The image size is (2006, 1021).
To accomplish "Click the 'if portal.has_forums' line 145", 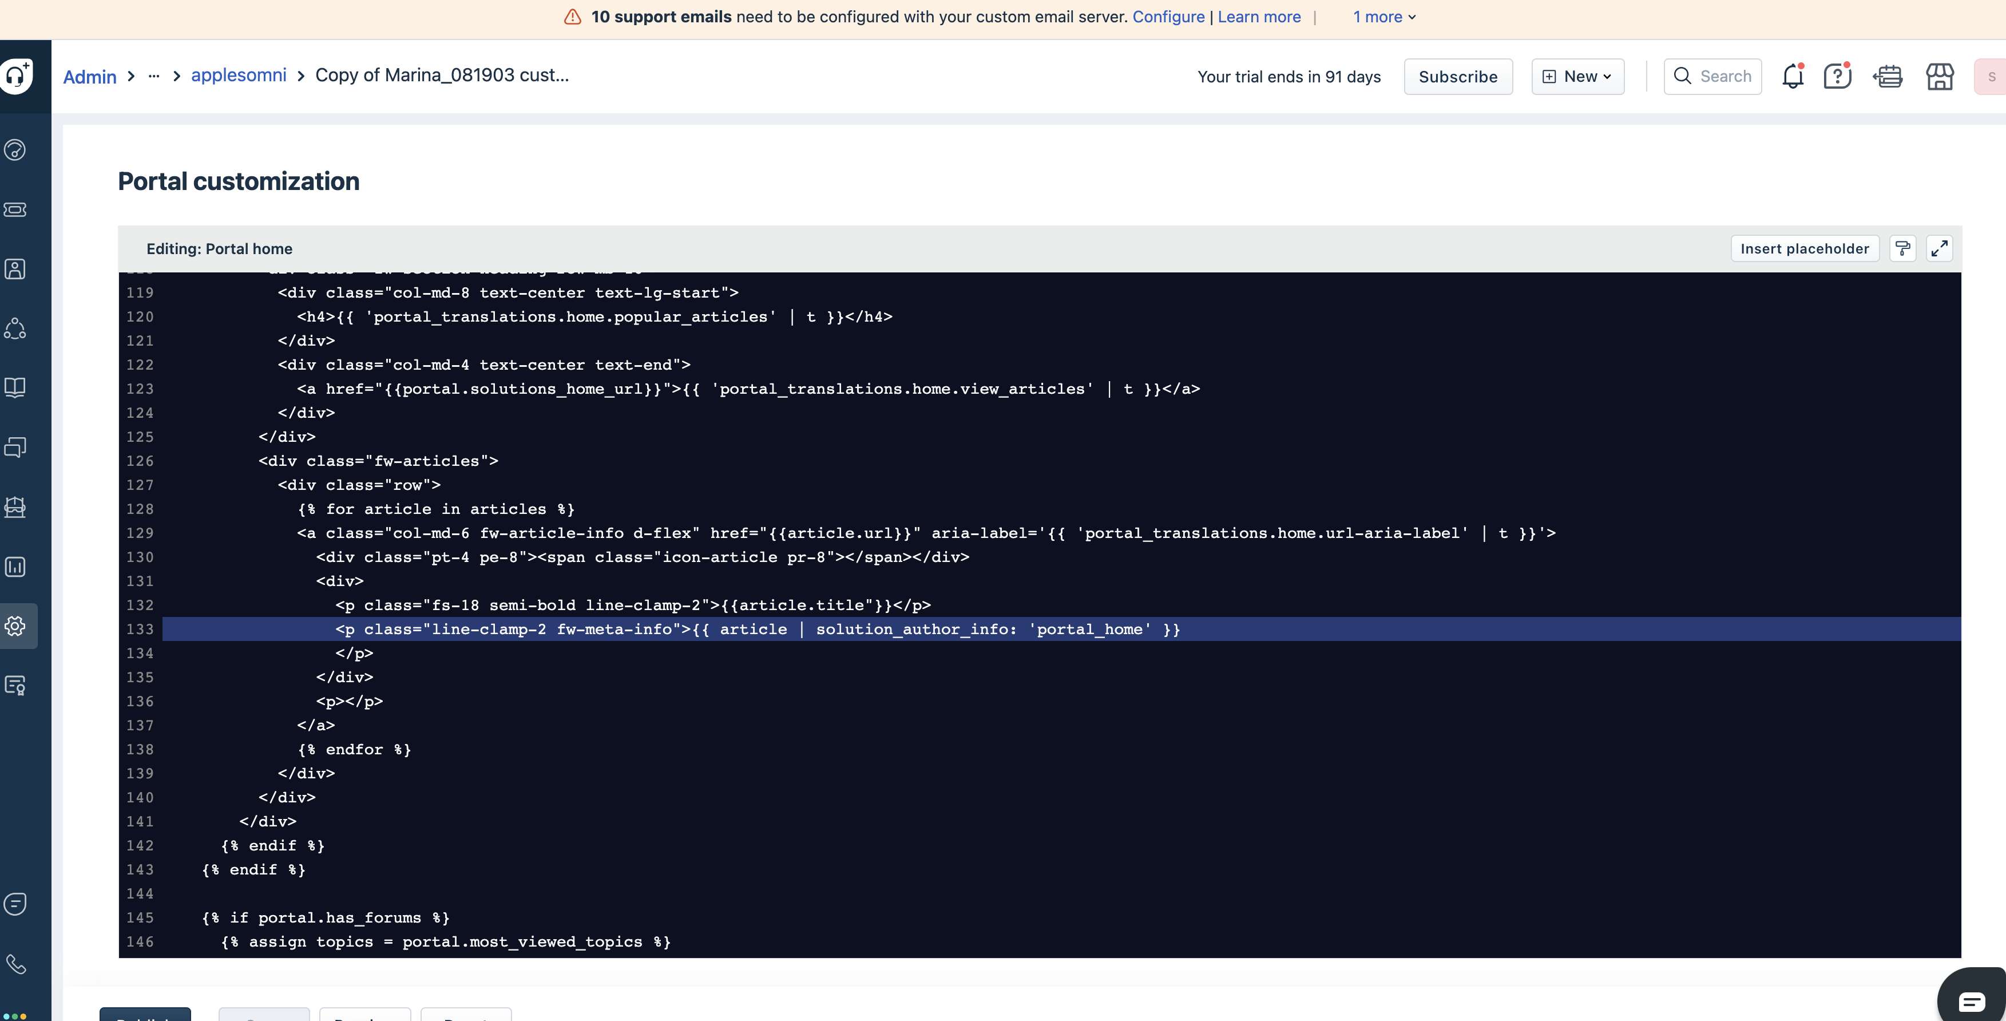I will point(326,918).
